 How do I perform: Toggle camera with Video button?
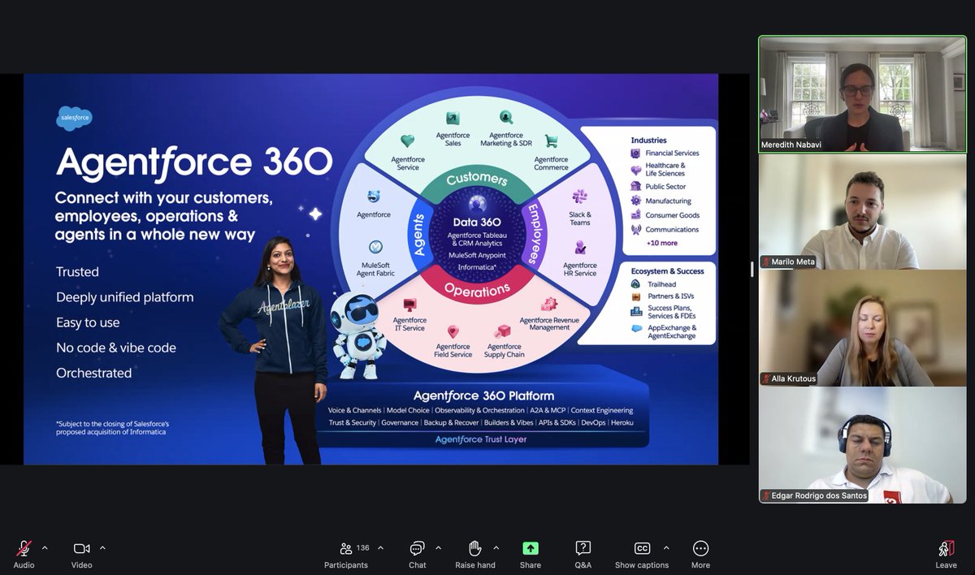[81, 554]
